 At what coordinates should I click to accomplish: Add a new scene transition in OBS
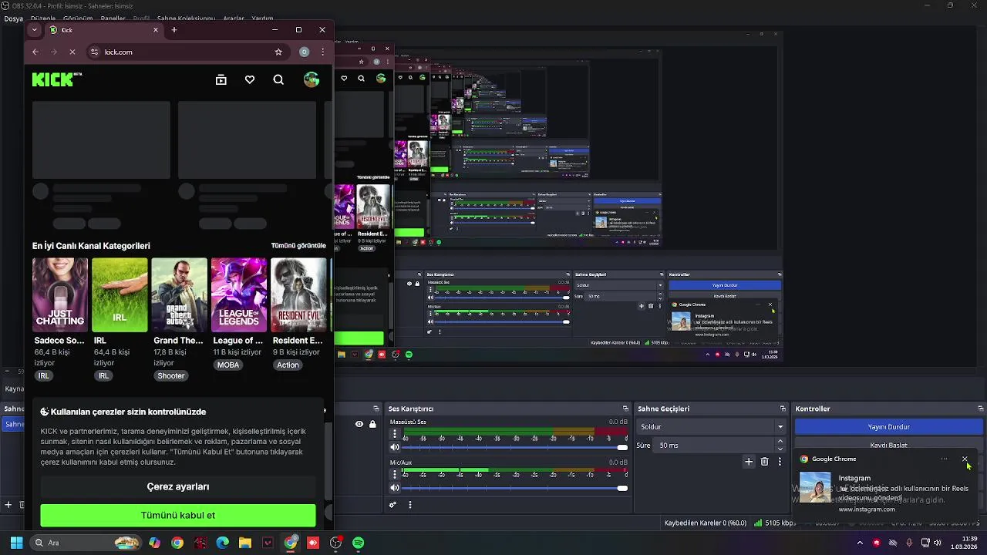tap(748, 462)
